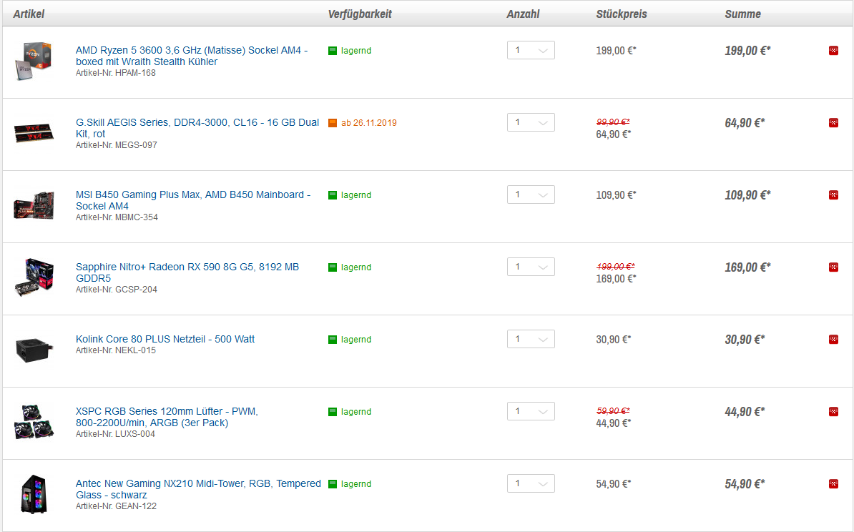Open quantity dropdown for AMD Ryzen 5 3600
The image size is (854, 532).
[531, 50]
